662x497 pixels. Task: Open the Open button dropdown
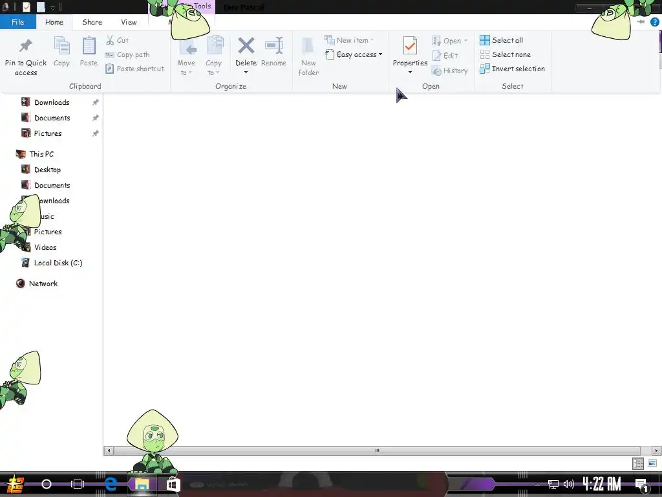[450, 41]
